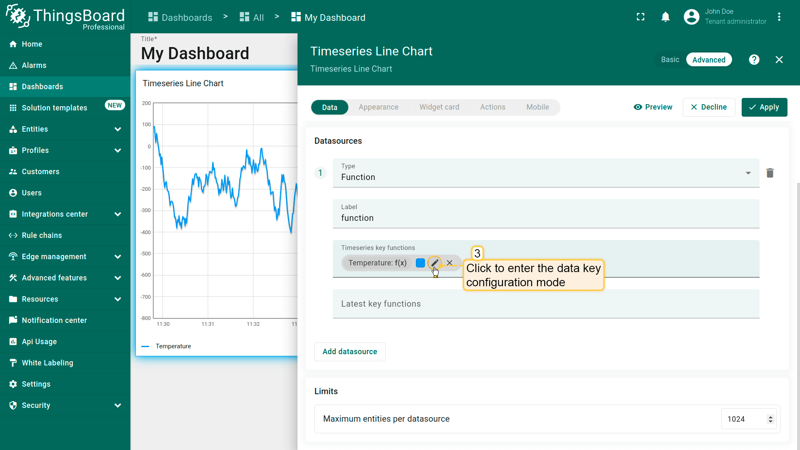
Task: Switch to Basic mode
Action: point(670,60)
